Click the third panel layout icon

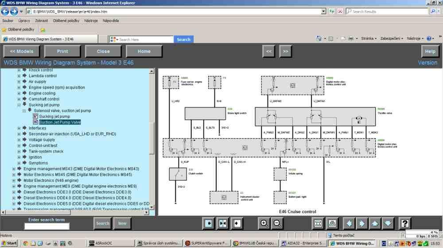click(x=237, y=224)
